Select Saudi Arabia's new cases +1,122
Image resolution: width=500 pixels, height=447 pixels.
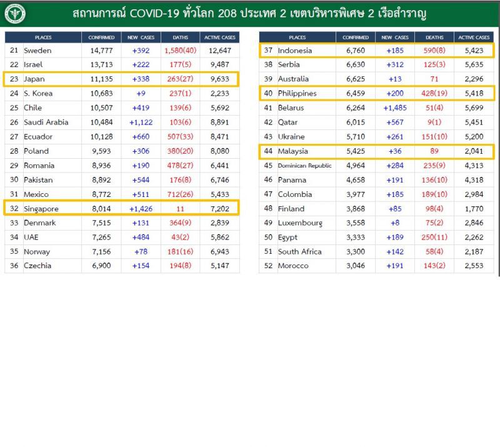click(x=141, y=122)
